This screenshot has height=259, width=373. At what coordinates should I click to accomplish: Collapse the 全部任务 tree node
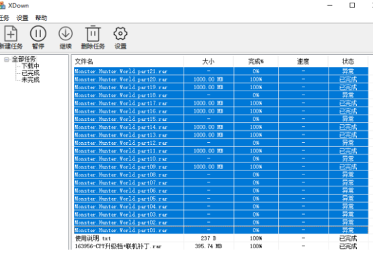7,59
